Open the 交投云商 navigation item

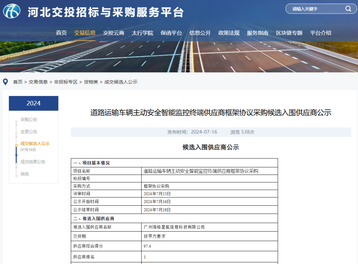[113, 33]
